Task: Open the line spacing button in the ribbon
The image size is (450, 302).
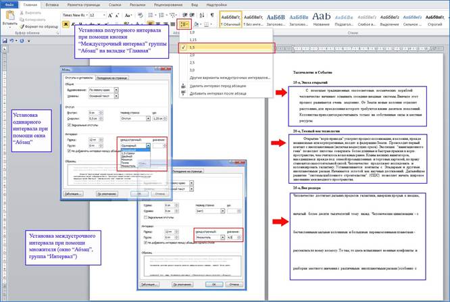Action: [184, 24]
